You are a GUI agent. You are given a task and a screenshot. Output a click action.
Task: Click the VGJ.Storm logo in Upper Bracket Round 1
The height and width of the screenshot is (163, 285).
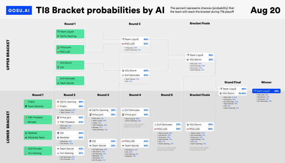point(58,63)
